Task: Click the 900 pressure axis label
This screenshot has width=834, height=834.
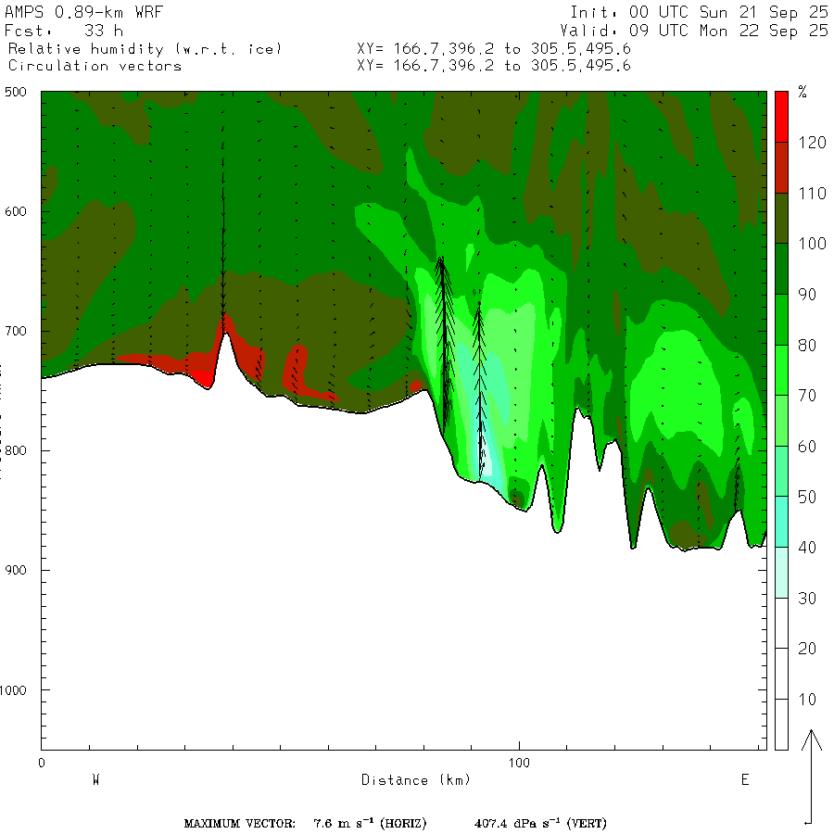Action: (x=16, y=570)
